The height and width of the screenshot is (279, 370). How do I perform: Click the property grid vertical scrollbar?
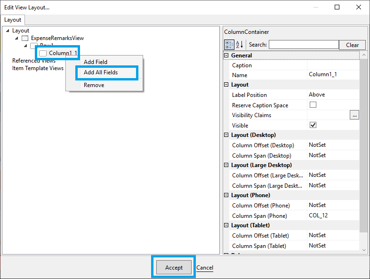click(364, 146)
